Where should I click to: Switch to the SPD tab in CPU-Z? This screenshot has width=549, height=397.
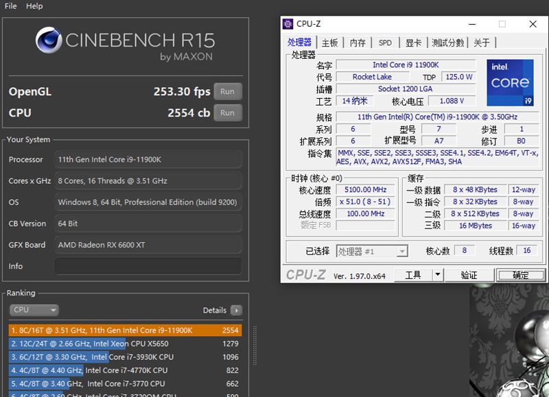(x=385, y=43)
